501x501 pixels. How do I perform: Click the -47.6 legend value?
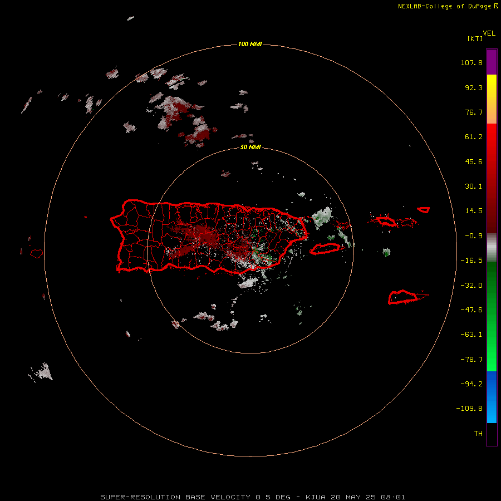471,310
